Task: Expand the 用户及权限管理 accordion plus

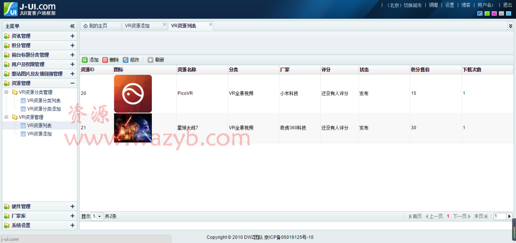Action: (72, 65)
